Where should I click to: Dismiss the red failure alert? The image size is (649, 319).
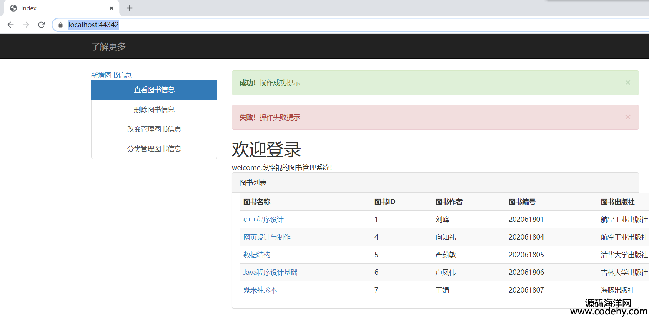[x=627, y=117]
